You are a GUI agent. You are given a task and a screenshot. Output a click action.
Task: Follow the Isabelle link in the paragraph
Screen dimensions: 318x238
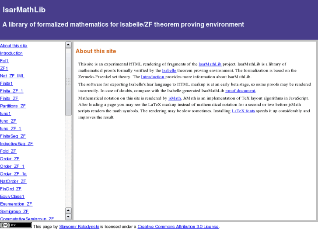point(169,70)
